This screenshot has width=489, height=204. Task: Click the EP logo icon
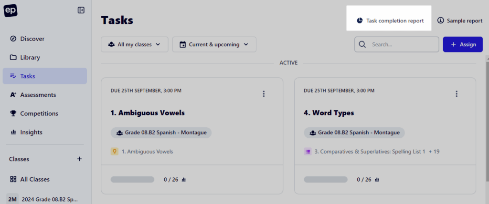point(11,10)
